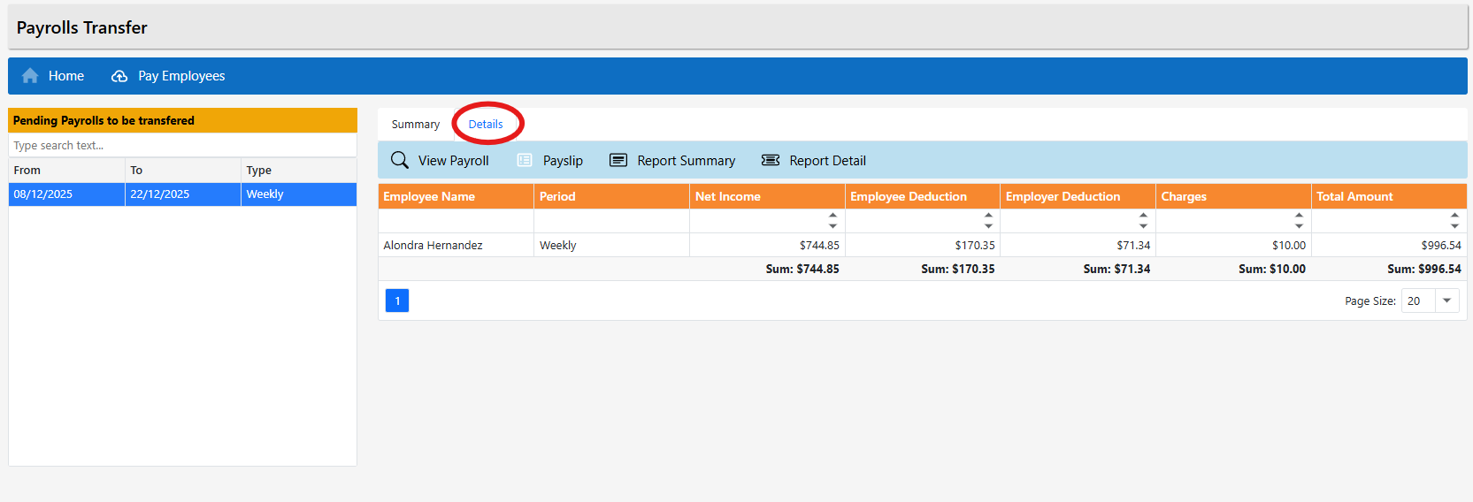The width and height of the screenshot is (1473, 502).
Task: Go to page 1 of results
Action: point(397,300)
